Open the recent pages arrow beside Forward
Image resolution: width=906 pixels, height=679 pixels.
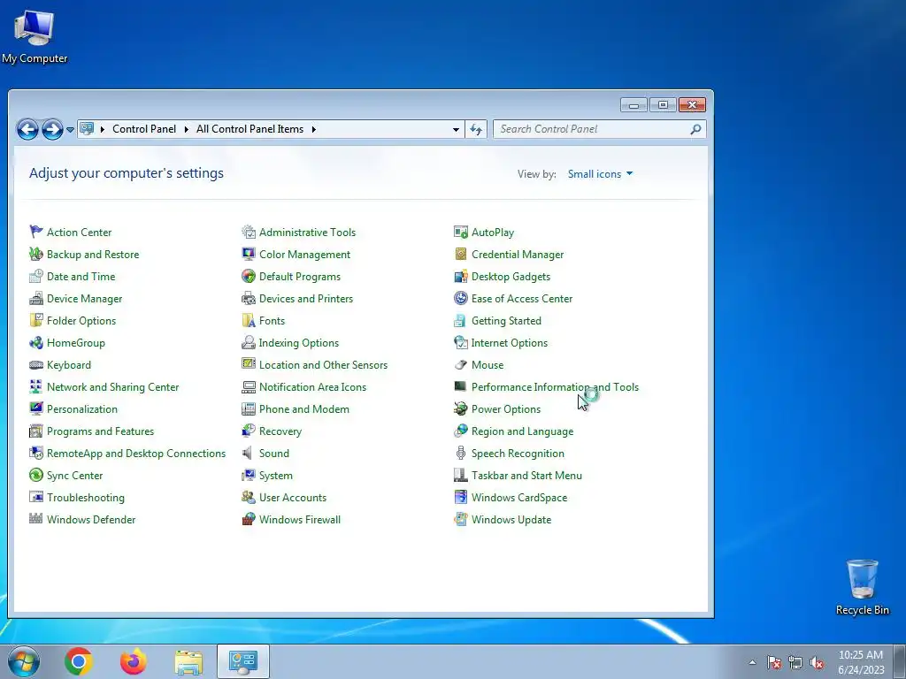pyautogui.click(x=70, y=130)
